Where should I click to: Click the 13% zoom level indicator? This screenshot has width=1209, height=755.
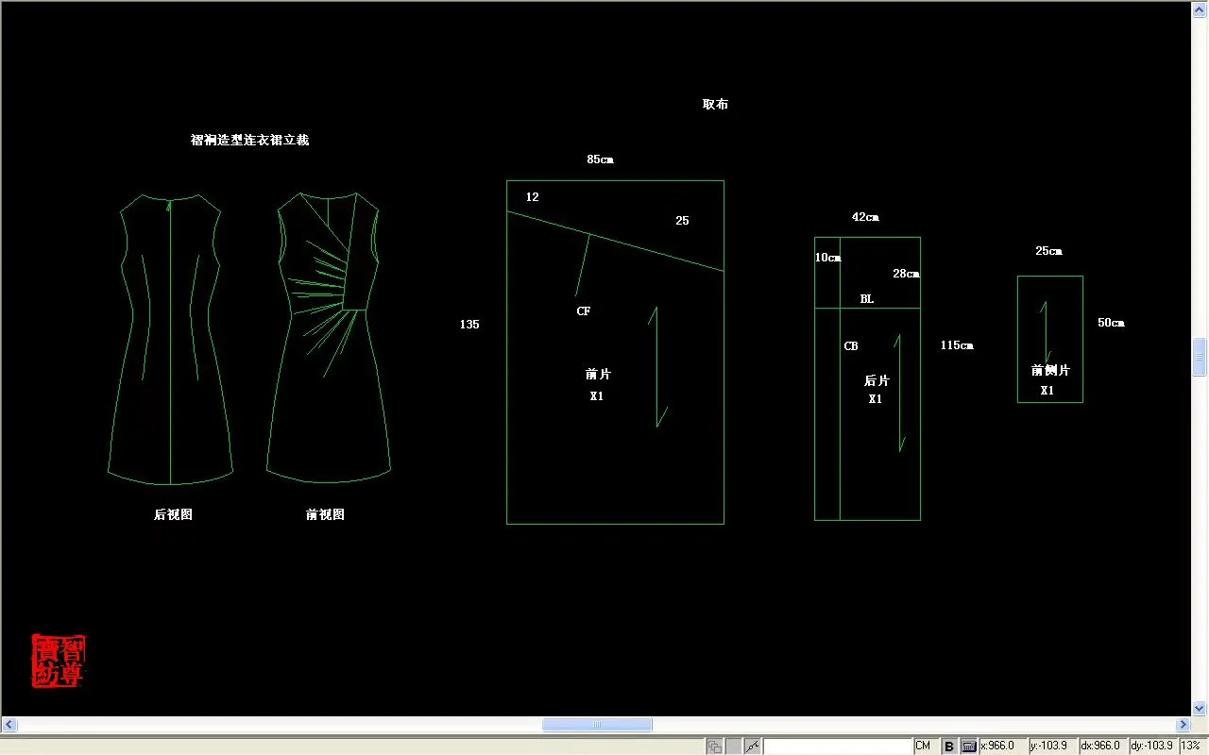(1191, 747)
